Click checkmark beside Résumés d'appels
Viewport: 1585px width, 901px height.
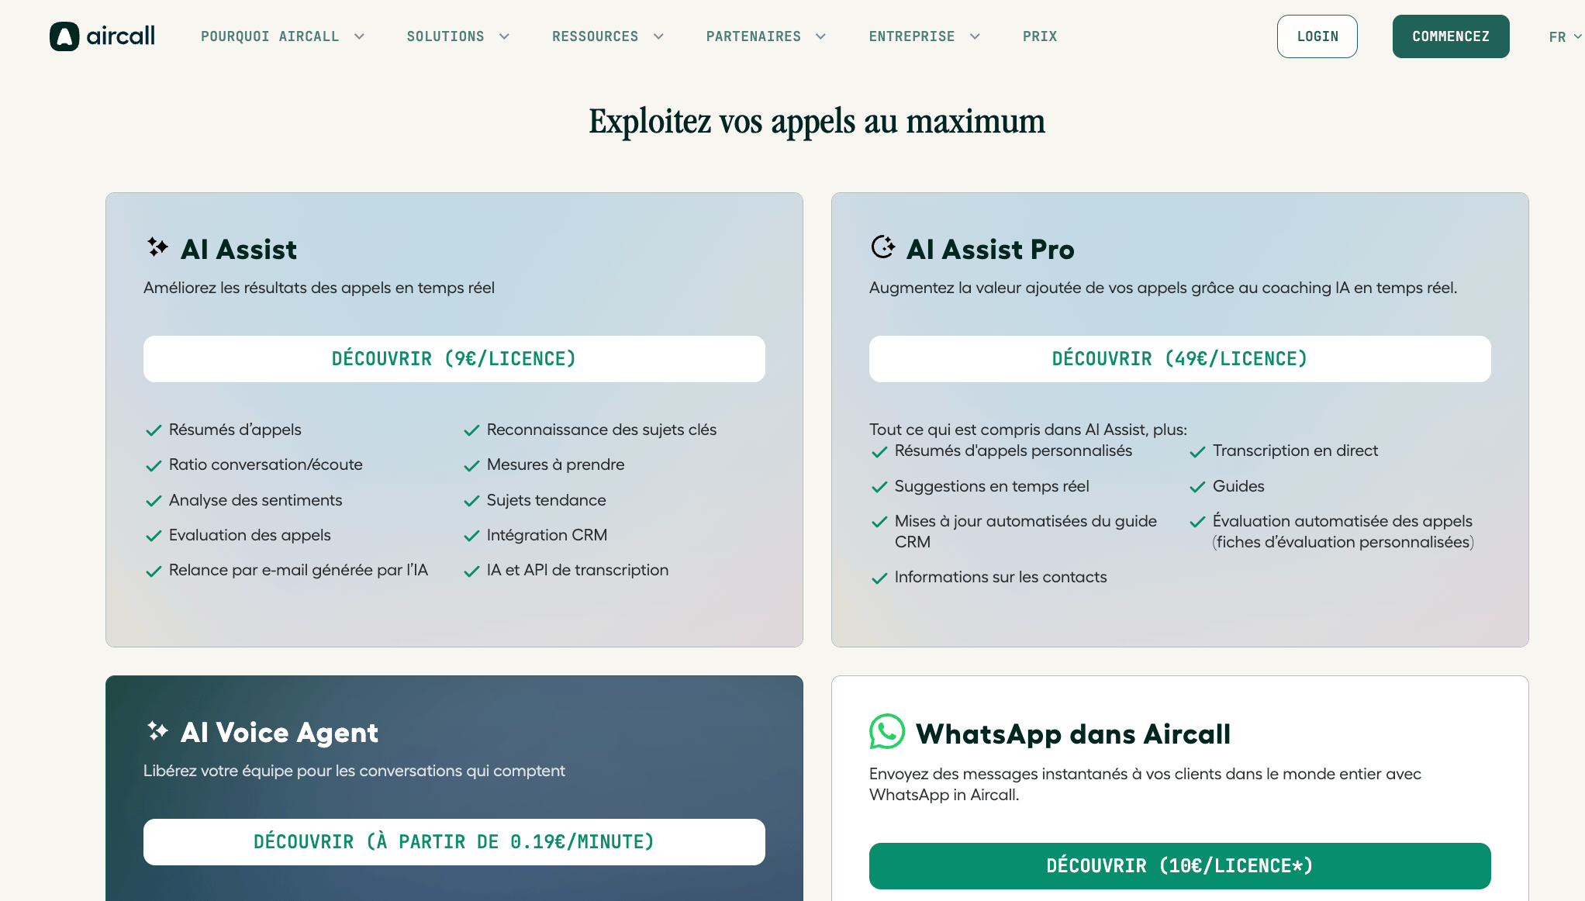point(154,430)
